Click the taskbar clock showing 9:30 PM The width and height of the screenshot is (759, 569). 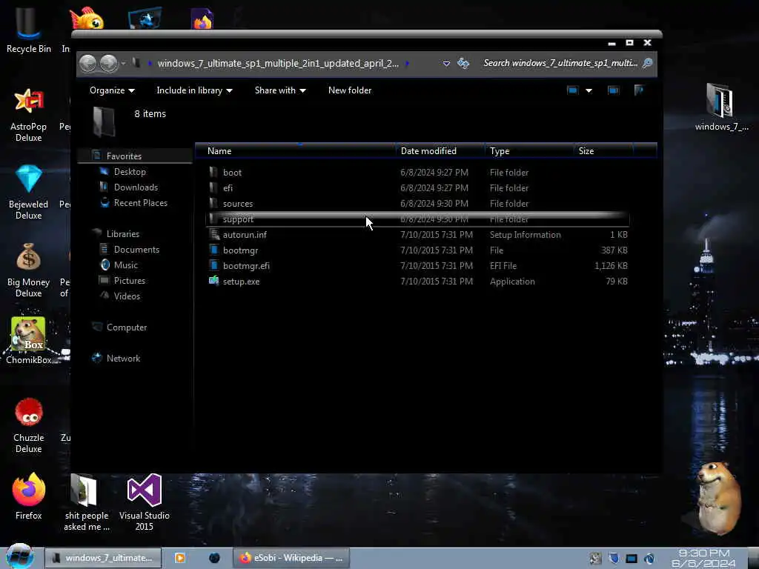[x=704, y=558]
